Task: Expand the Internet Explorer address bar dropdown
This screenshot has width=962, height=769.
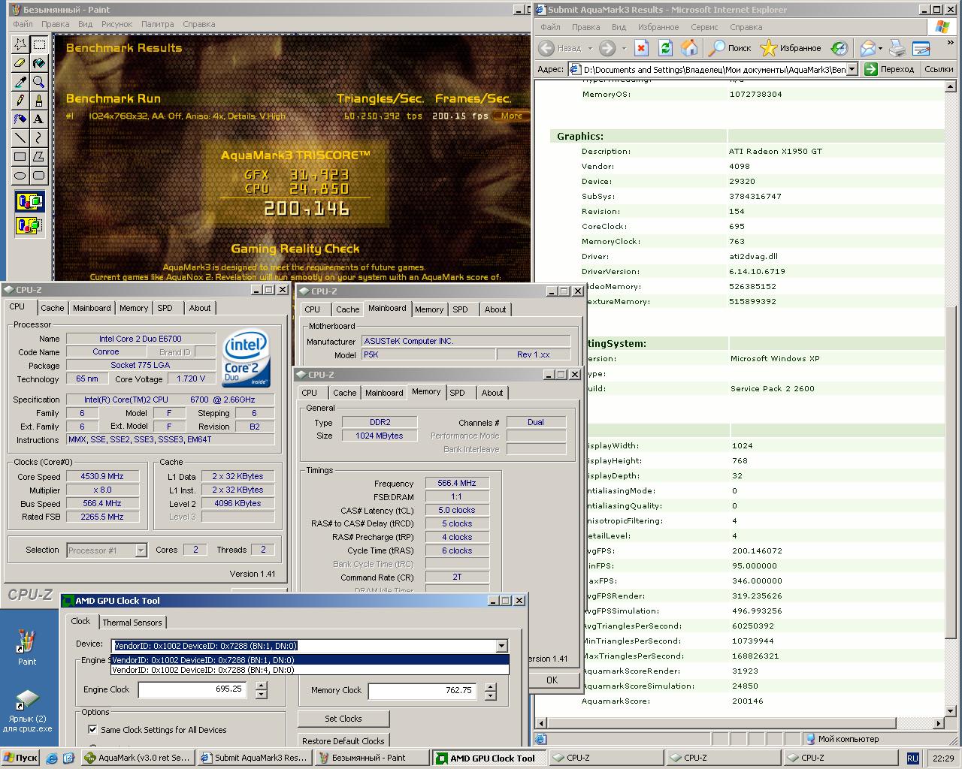Action: [852, 69]
